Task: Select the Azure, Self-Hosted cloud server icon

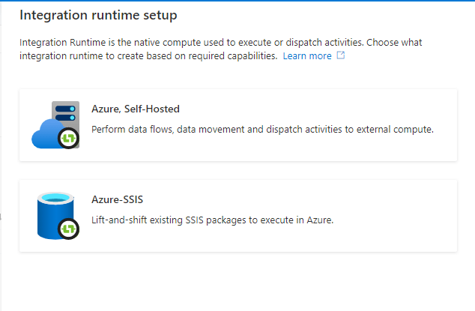Action: (55, 125)
